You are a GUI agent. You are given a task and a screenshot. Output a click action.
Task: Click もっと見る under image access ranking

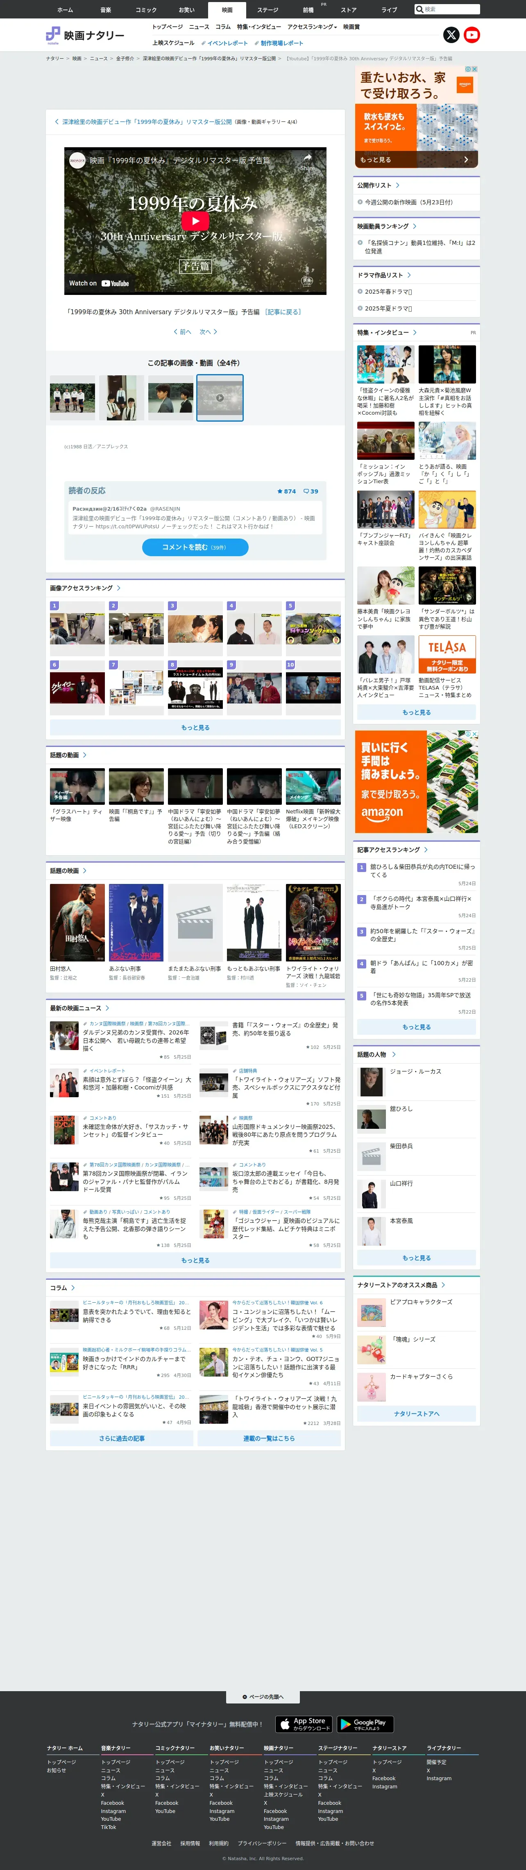195,727
